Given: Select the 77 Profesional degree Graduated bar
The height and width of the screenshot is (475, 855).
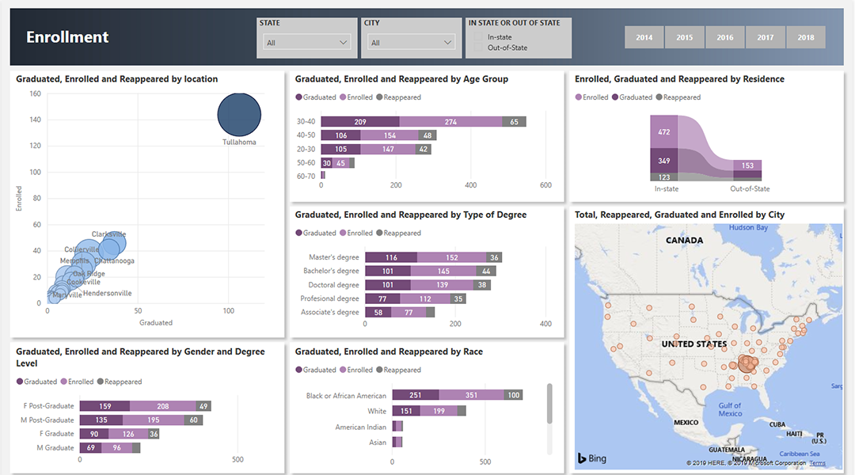Looking at the screenshot, I should (382, 298).
